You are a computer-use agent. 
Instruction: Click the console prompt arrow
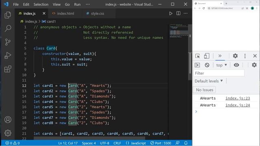(x=196, y=112)
